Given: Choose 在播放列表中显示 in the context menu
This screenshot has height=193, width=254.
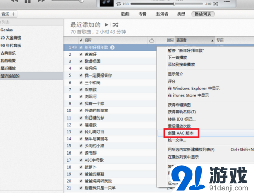Looking at the screenshot, I should pos(206,157).
